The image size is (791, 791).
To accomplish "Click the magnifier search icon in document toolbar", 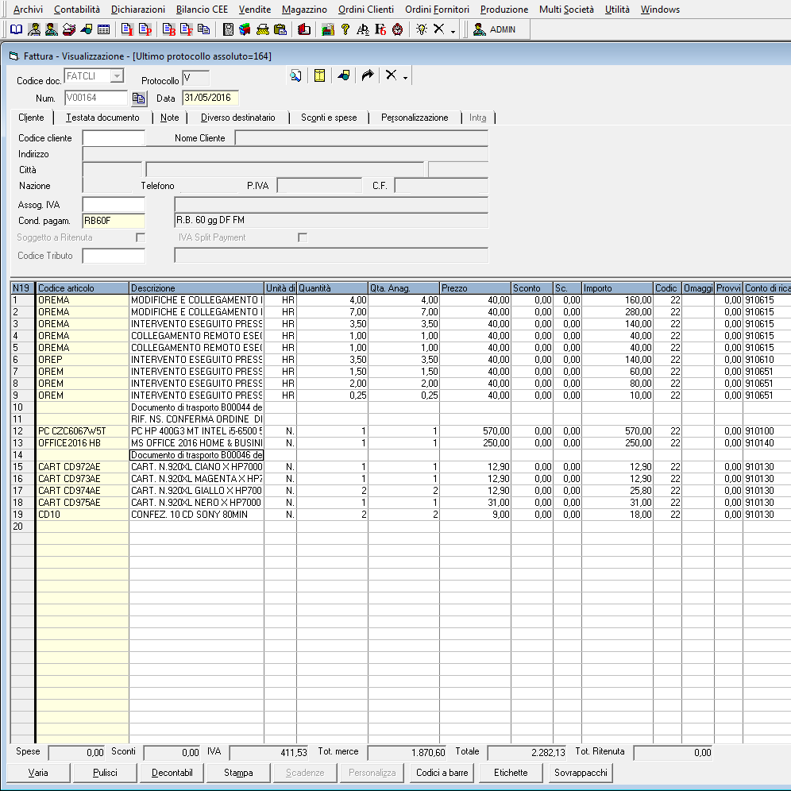I will tap(295, 75).
